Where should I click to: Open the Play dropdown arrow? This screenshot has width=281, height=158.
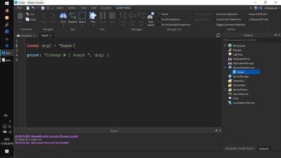pyautogui.click(x=93, y=25)
